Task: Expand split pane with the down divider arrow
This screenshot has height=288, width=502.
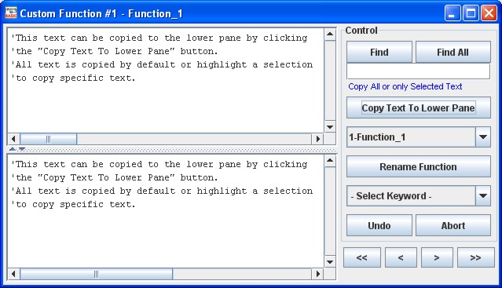Action: 22,149
